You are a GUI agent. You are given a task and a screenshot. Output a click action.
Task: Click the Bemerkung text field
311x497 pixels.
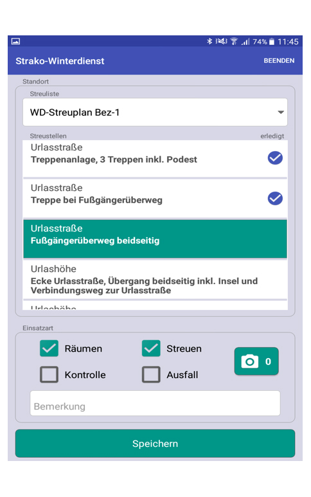[x=155, y=403]
